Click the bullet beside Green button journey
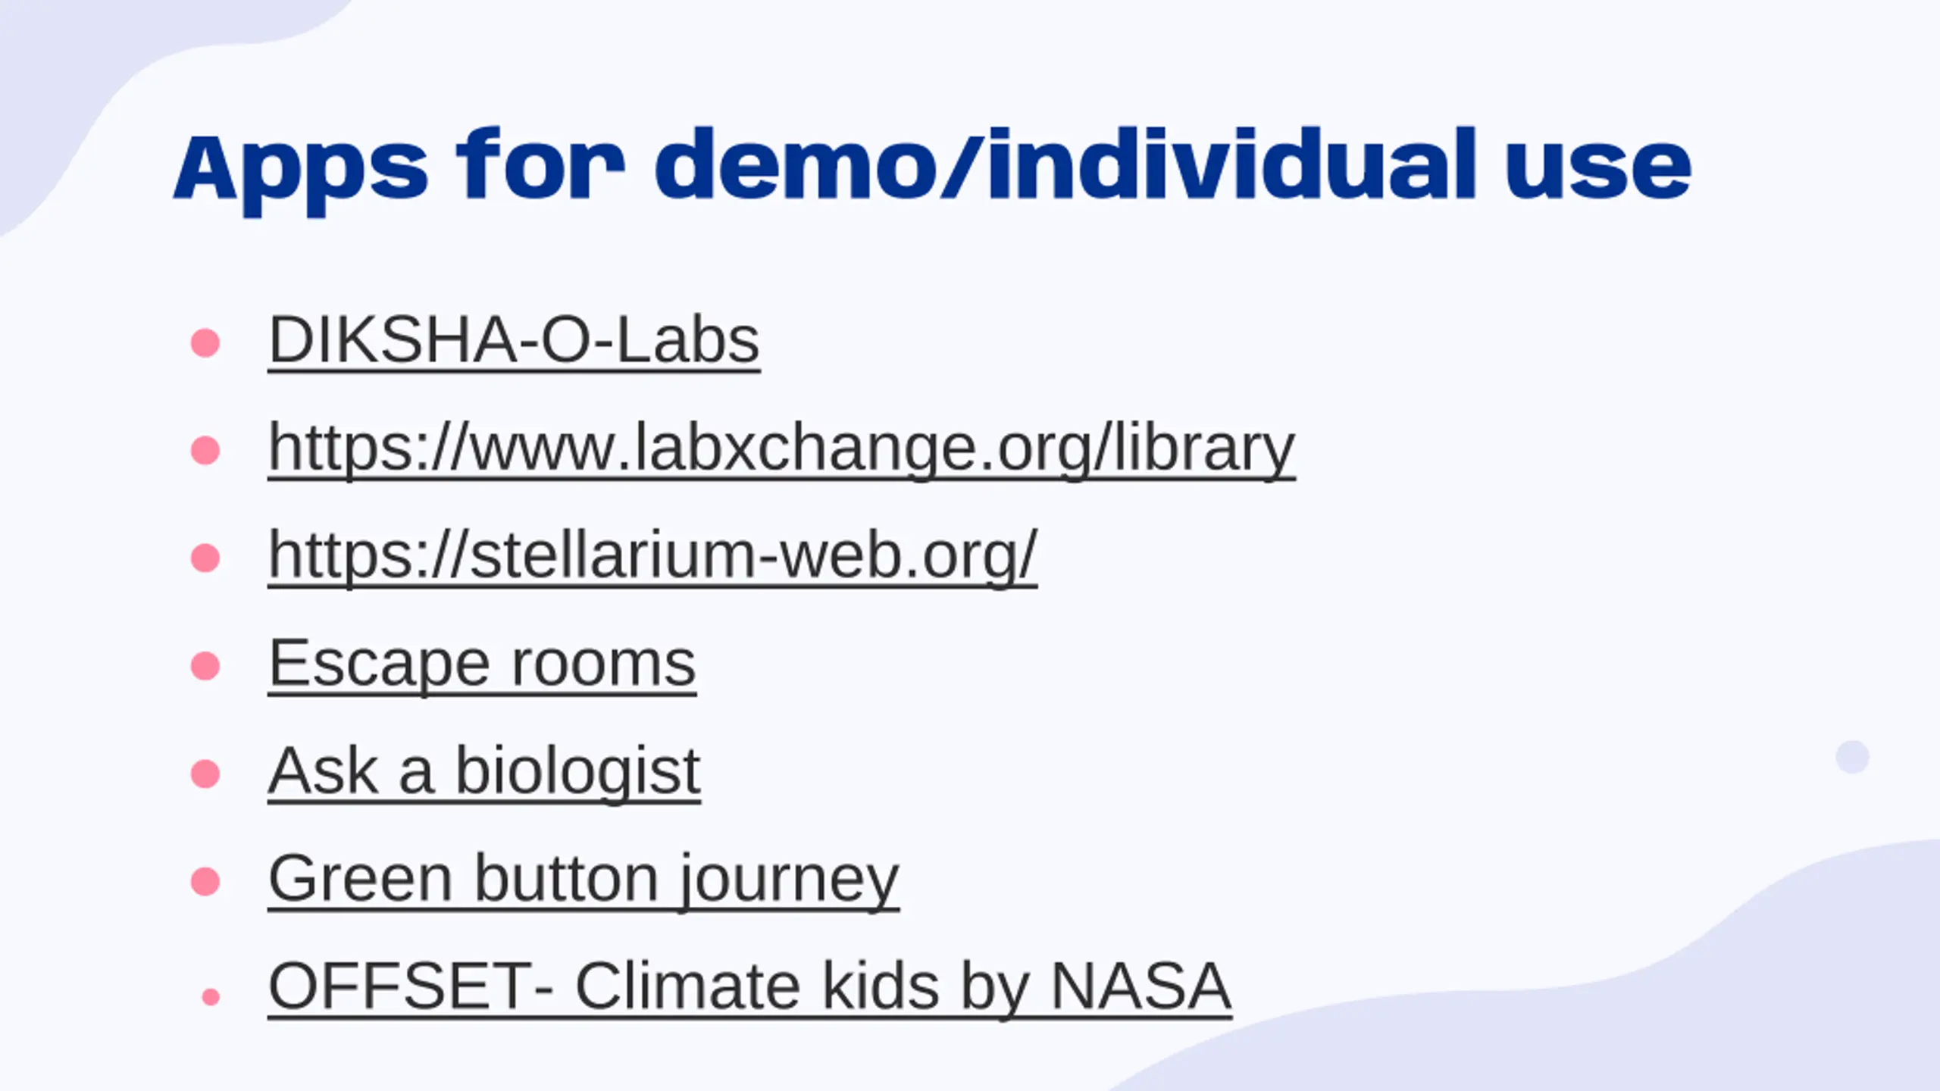 (x=205, y=881)
